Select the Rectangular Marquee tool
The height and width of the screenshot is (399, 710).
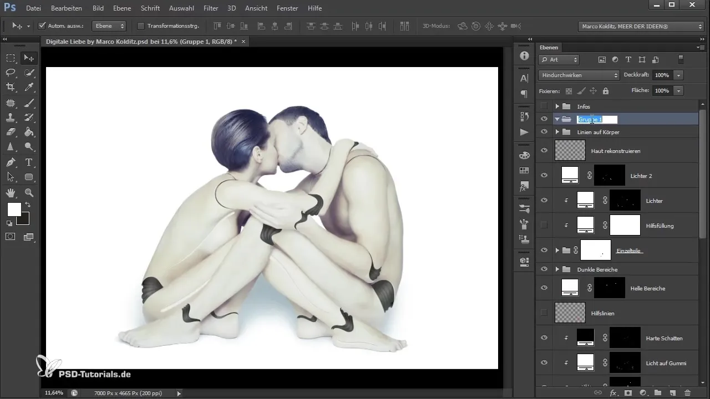tap(11, 58)
